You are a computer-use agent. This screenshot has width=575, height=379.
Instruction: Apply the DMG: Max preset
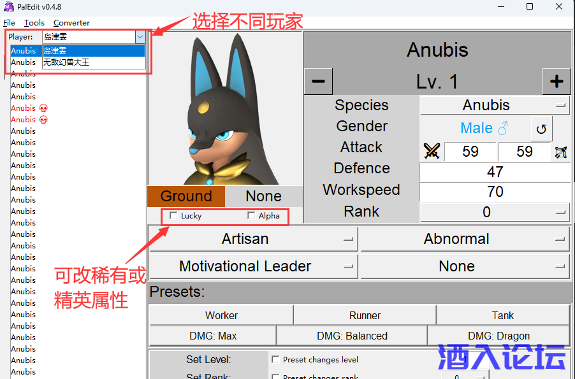point(213,336)
